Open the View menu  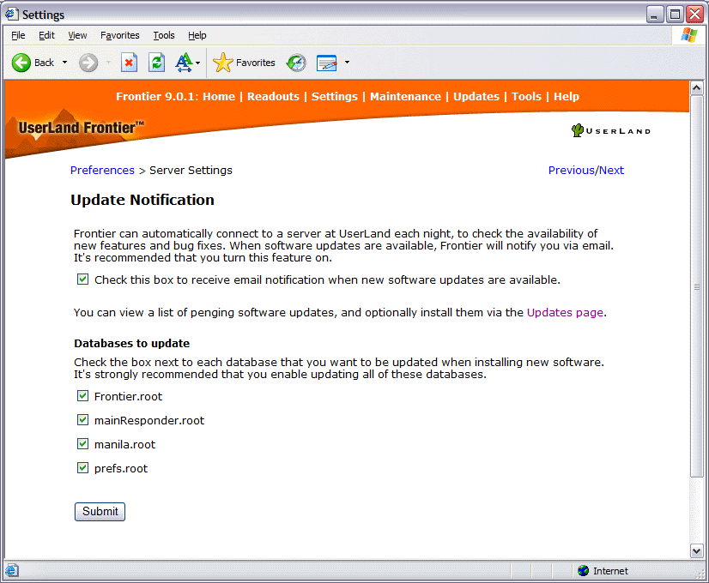(x=77, y=35)
